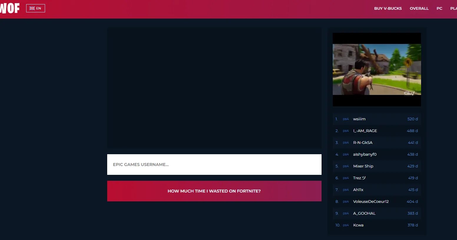
Task: Click the 383 d time value
Action: click(x=413, y=213)
